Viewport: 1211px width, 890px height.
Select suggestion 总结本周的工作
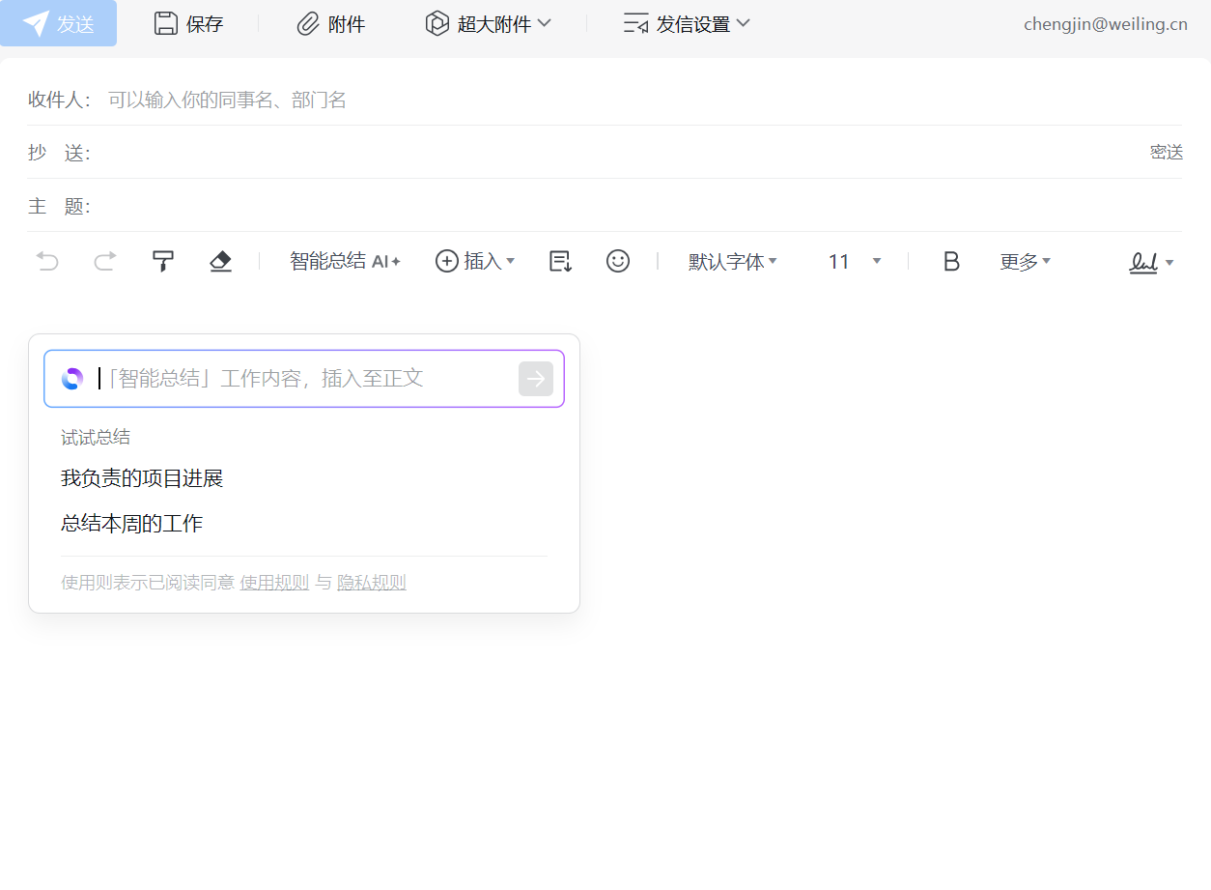point(132,524)
